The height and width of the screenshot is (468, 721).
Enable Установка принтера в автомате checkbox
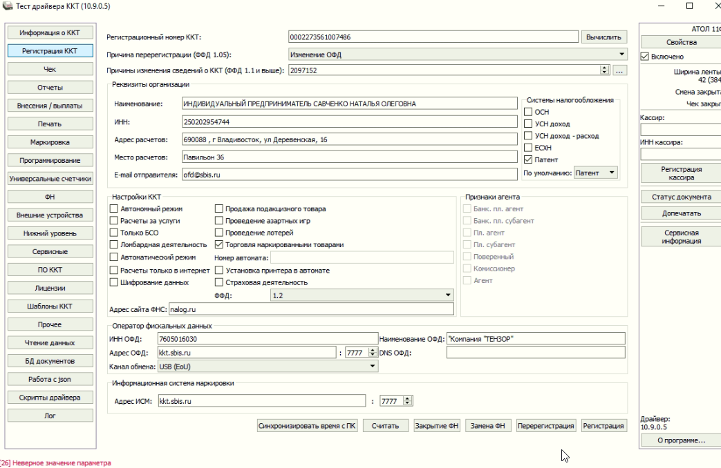(x=219, y=270)
